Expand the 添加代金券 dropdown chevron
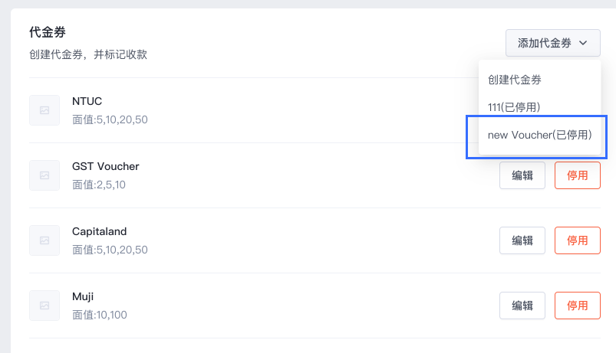The width and height of the screenshot is (616, 353). pyautogui.click(x=583, y=43)
